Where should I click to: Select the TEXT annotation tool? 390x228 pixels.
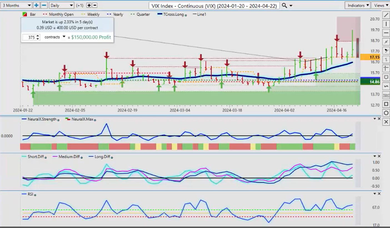click(x=386, y=95)
